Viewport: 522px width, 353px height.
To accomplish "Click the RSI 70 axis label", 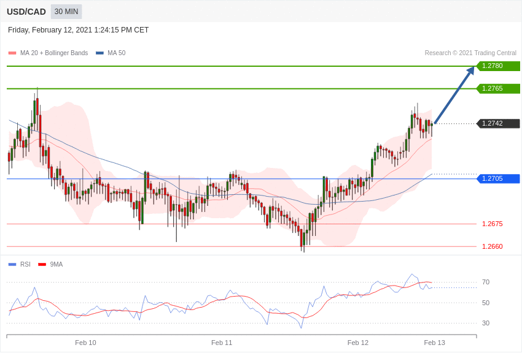I will (486, 282).
